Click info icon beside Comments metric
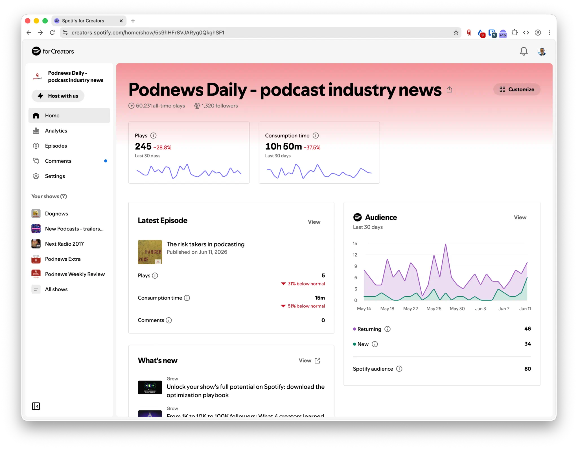 pos(168,320)
